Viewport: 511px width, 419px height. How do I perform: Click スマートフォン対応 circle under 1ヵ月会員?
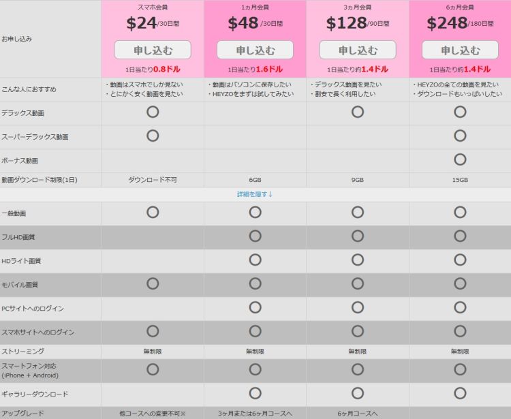coord(255,369)
